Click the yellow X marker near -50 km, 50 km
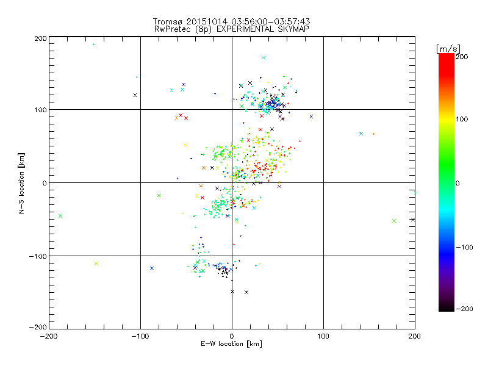The image size is (488, 366). pyautogui.click(x=185, y=145)
